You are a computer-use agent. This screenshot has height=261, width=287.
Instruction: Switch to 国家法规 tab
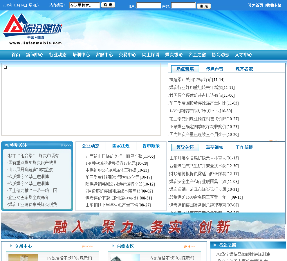[x=121, y=146]
